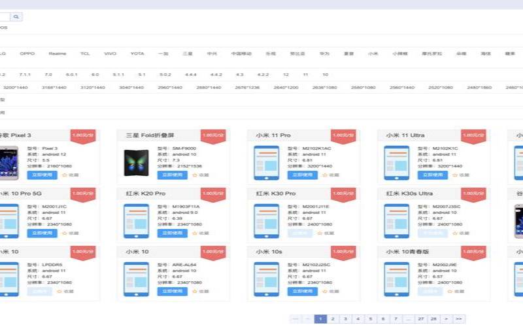Use the 小米 10s device now
Image resolution: width=523 pixels, height=327 pixels.
click(x=303, y=291)
